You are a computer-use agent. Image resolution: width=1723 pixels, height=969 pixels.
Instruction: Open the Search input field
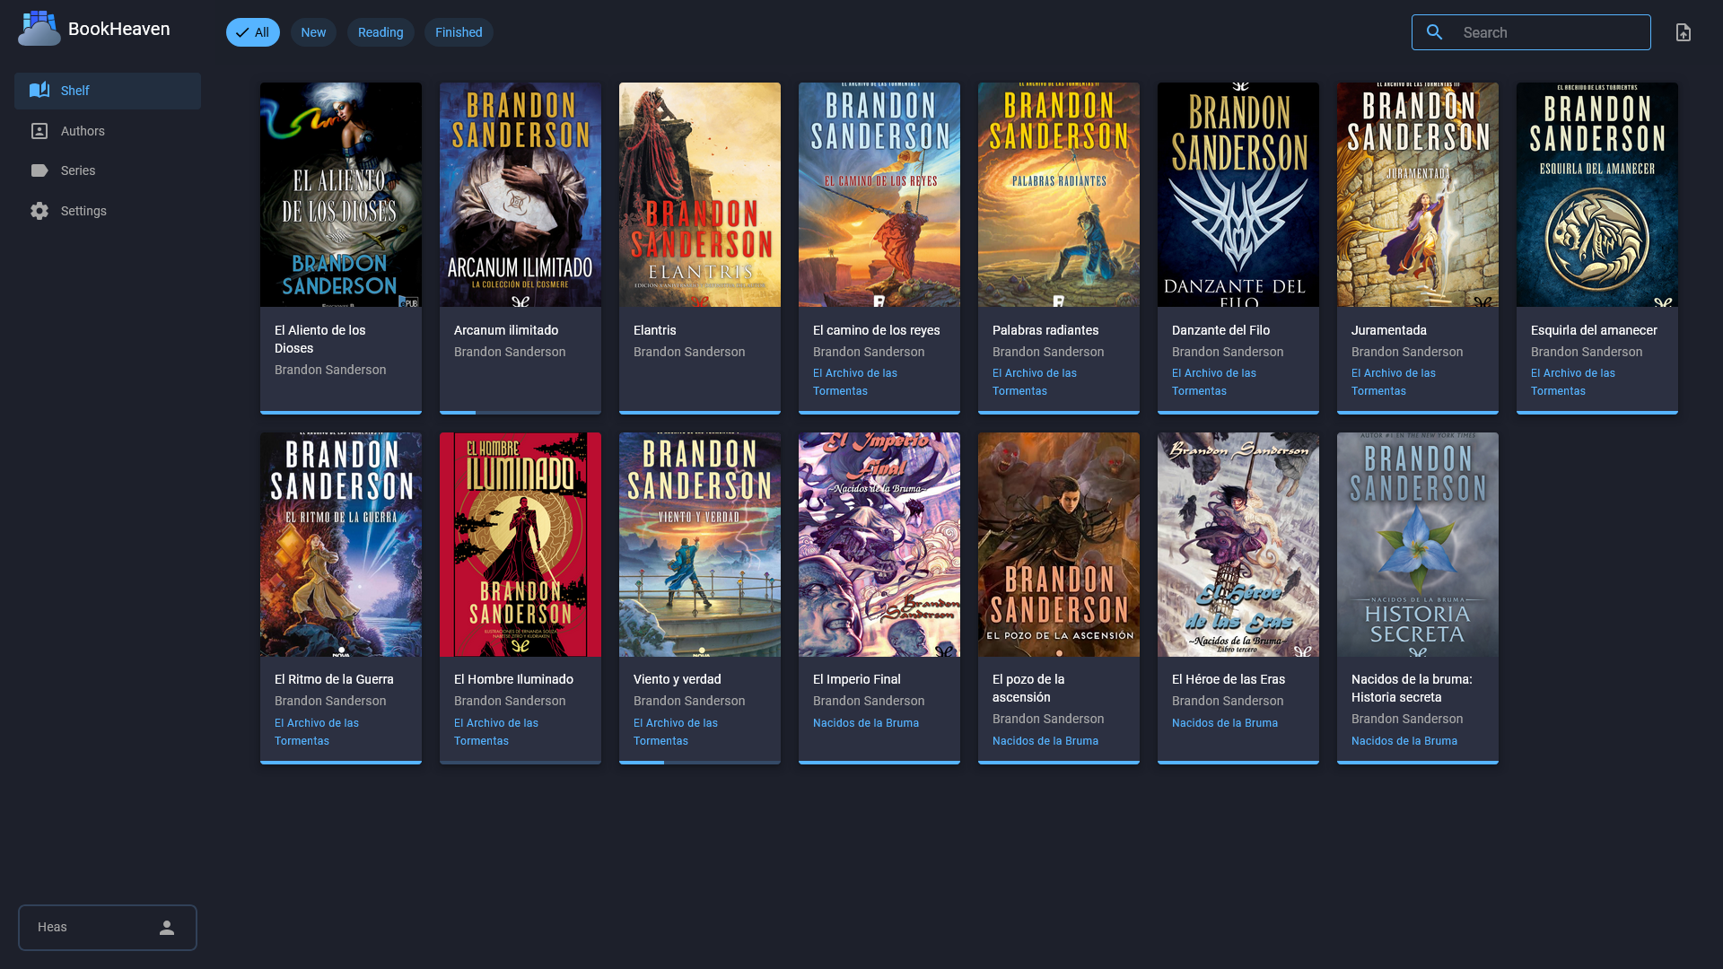(1544, 31)
